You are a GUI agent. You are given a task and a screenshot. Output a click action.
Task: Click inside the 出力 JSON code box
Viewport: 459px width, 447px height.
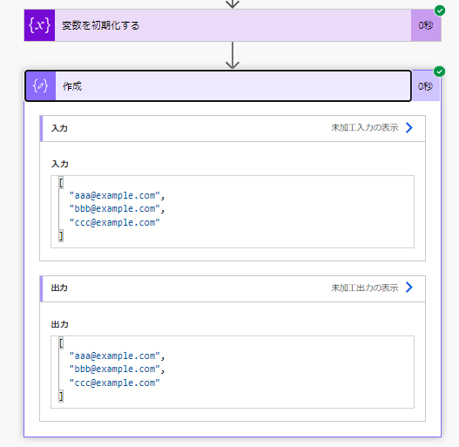pos(233,372)
